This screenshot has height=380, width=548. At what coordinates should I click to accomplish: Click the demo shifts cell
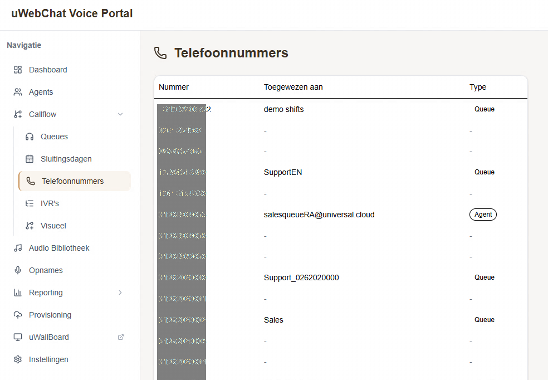pyautogui.click(x=284, y=109)
